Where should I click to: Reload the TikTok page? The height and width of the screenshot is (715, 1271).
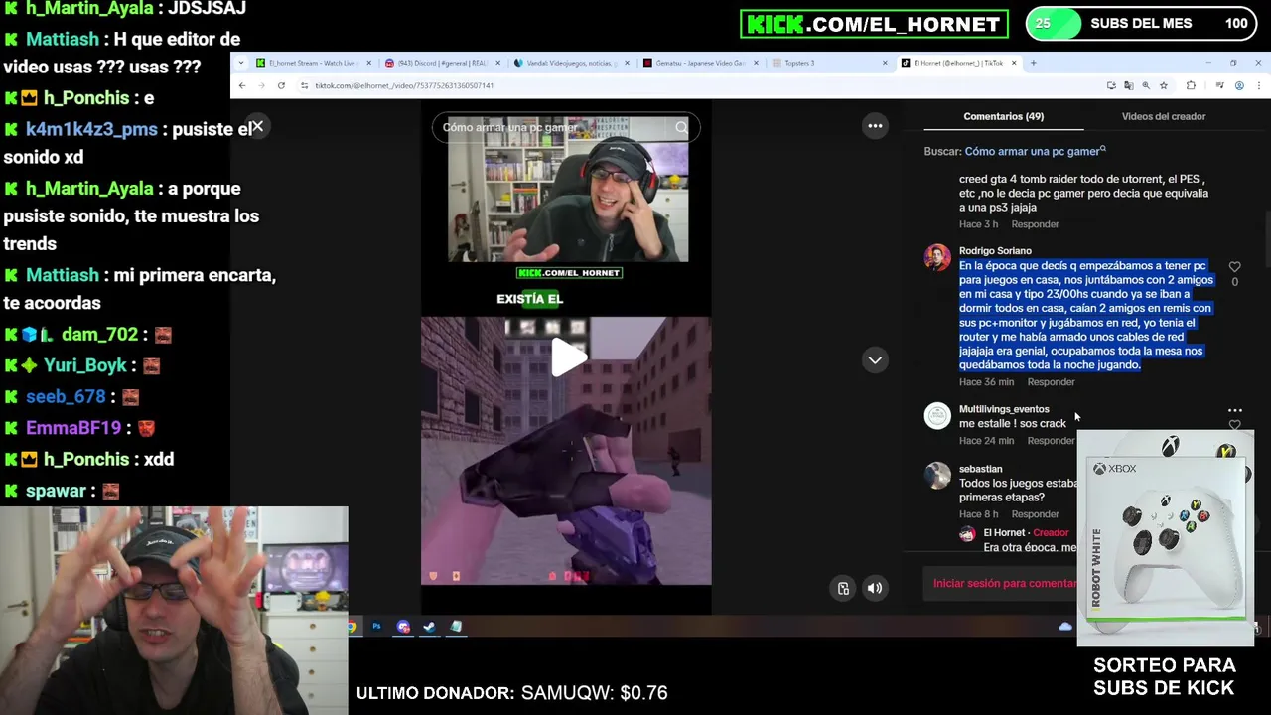(281, 85)
